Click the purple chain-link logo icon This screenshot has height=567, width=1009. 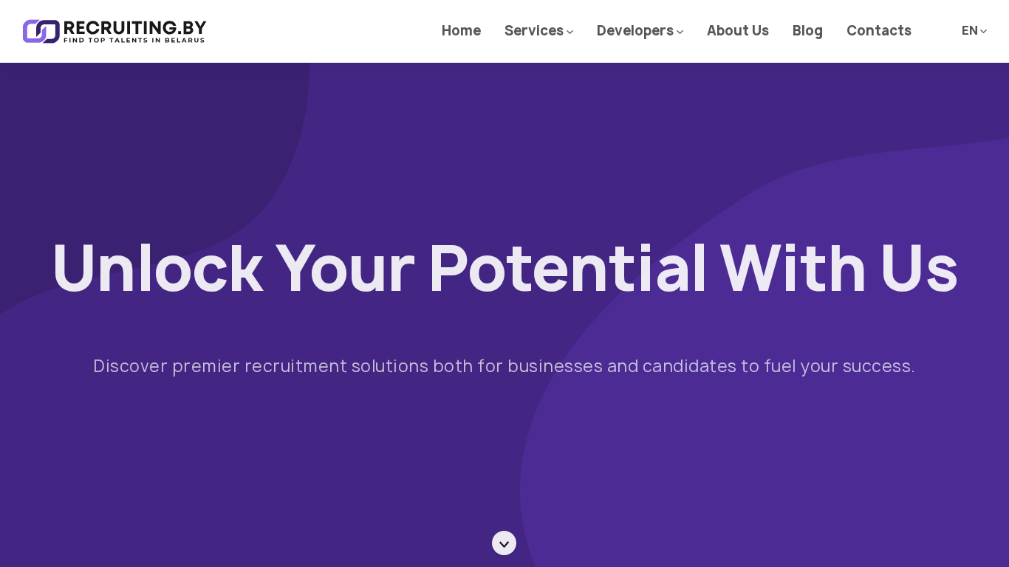pos(41,31)
